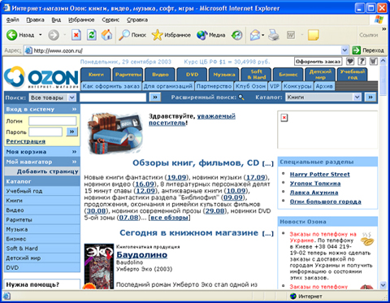Image resolution: width=390 pixels, height=303 pixels.
Task: Open the Все товары search category dropdown
Action: (x=72, y=97)
